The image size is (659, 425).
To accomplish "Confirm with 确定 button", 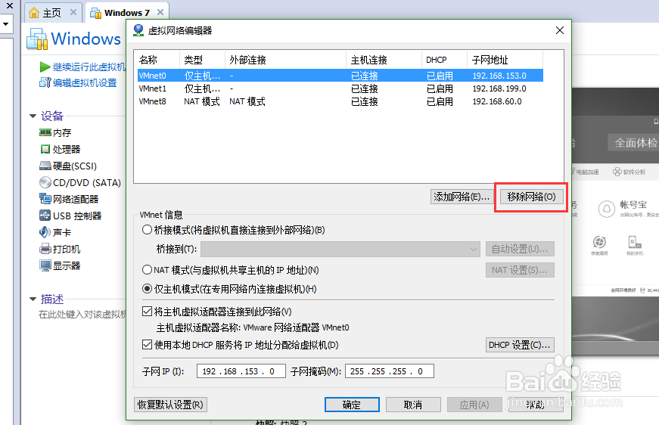I will pyautogui.click(x=352, y=405).
